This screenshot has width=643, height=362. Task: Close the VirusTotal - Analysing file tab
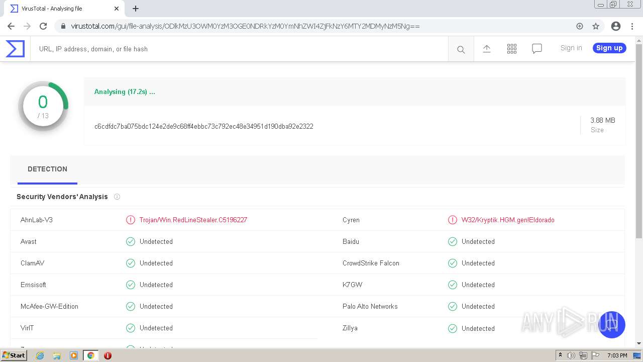point(117,9)
